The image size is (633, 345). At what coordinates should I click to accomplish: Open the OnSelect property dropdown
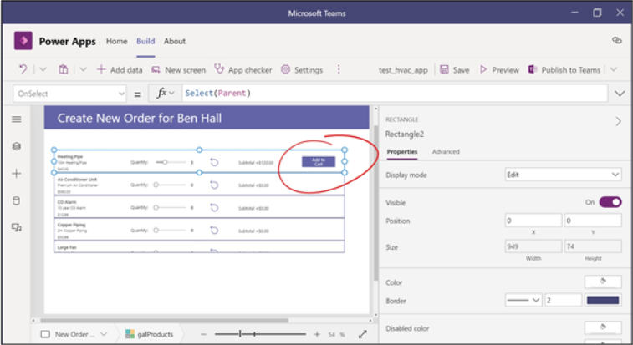[x=69, y=94]
